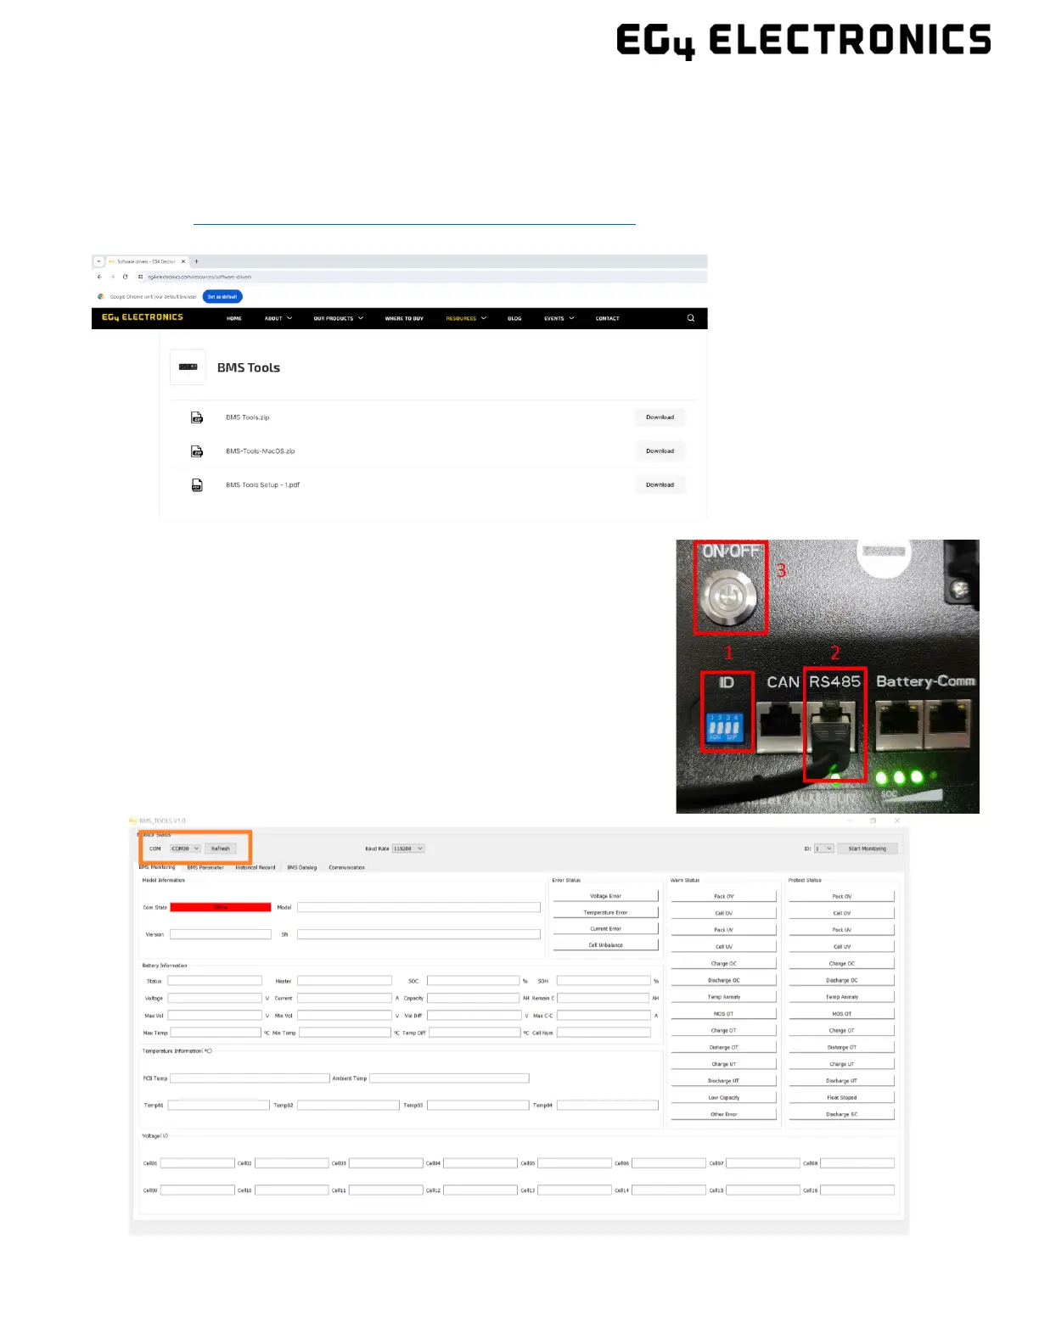1039x1344 pixels.
Task: Open the BMS Datalog tab
Action: [x=302, y=867]
